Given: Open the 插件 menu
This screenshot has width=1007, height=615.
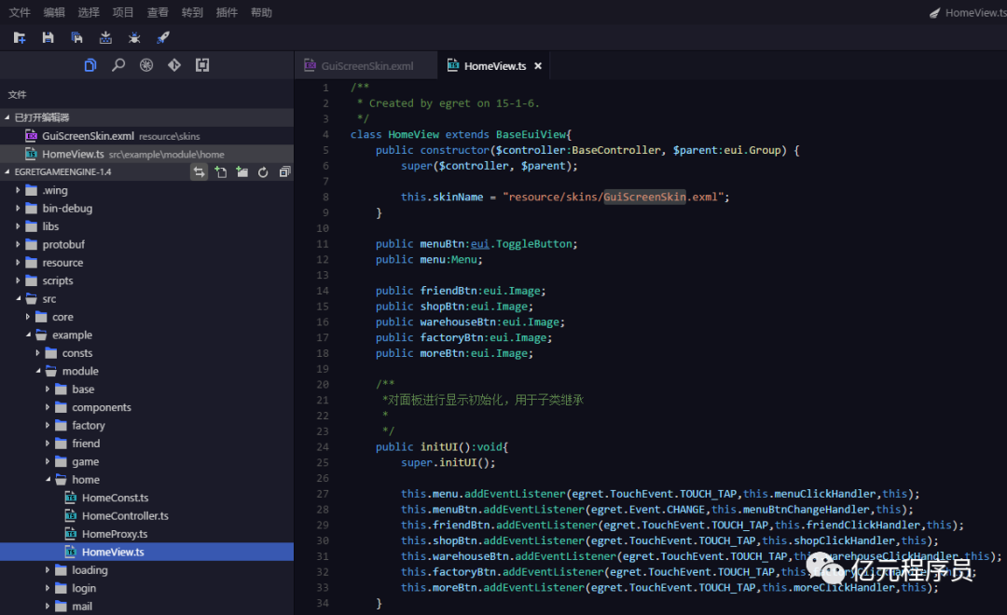Looking at the screenshot, I should [227, 12].
